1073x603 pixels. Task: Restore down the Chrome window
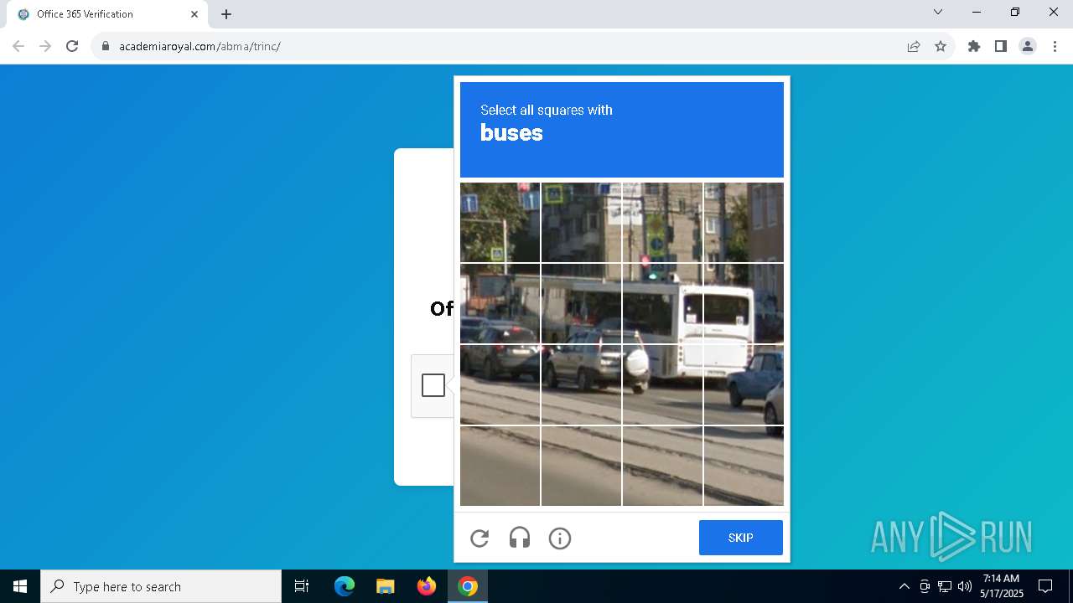[1015, 13]
